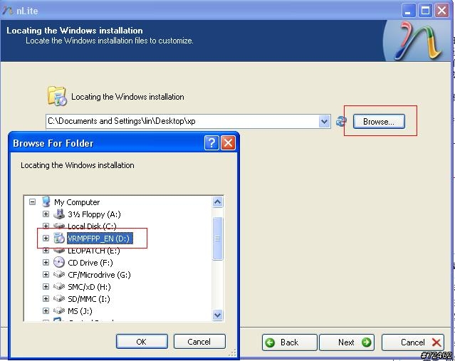Expand the CD Drive (F:) node

[x=46, y=262]
